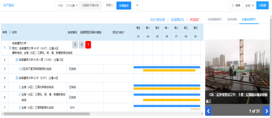Open the 本周 二十九期 week dropdown
This screenshot has width=272, height=118.
pos(67,5)
